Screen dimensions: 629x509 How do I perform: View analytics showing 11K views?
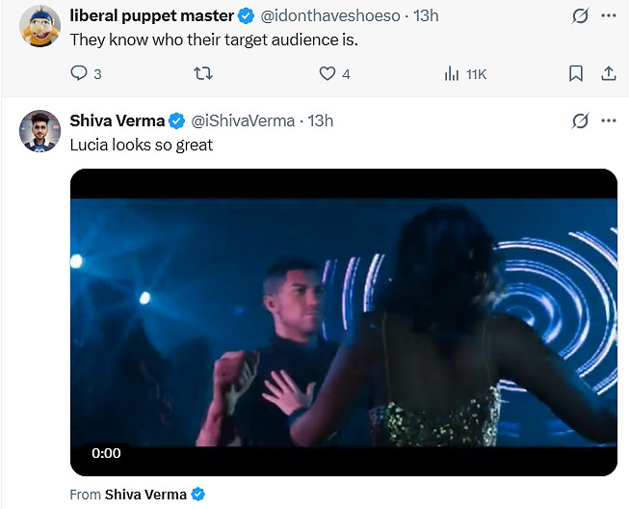[x=451, y=73]
